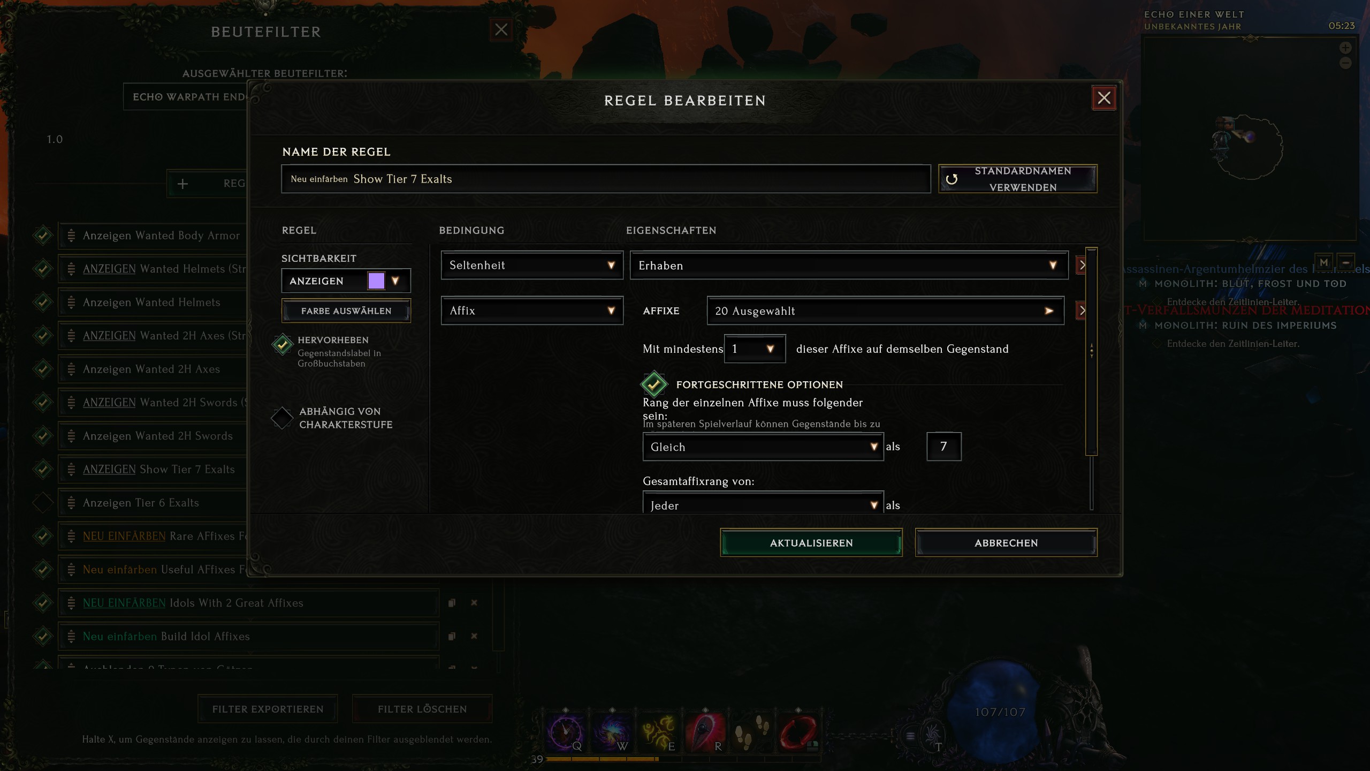This screenshot has width=1370, height=771.
Task: Expand the Gleich comparison dropdown
Action: (763, 447)
